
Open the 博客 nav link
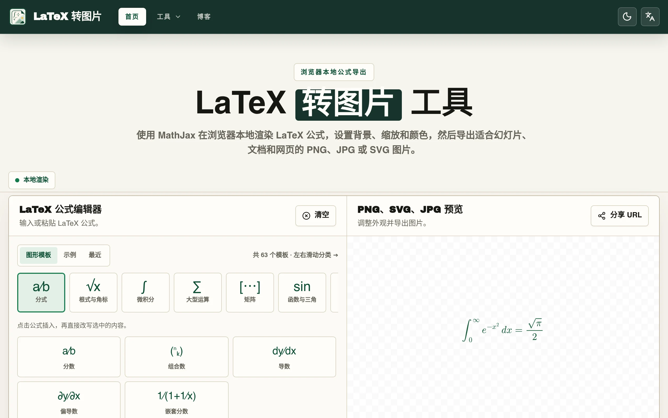click(x=204, y=16)
